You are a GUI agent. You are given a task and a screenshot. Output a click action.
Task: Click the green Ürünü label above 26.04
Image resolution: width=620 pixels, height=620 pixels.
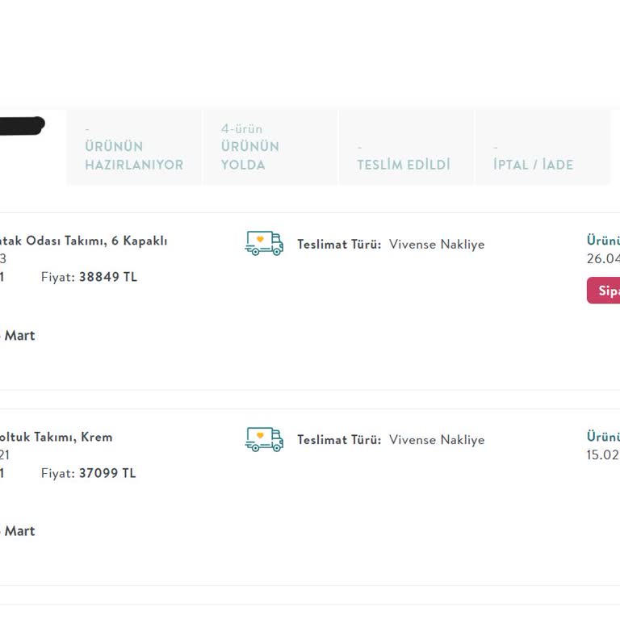(603, 240)
